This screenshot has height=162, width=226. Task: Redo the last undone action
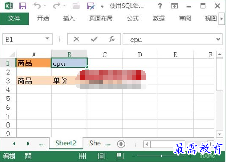tap(56, 6)
